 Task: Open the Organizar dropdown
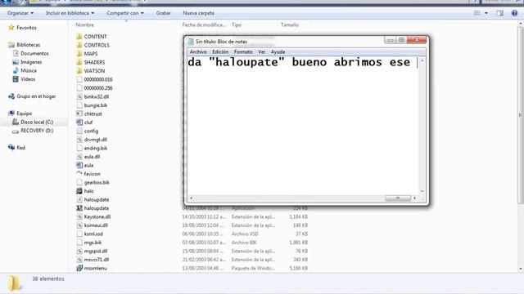[x=20, y=13]
